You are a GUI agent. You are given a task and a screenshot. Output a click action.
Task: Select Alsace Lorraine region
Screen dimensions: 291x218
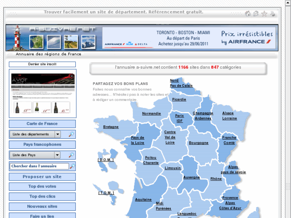tap(230, 116)
